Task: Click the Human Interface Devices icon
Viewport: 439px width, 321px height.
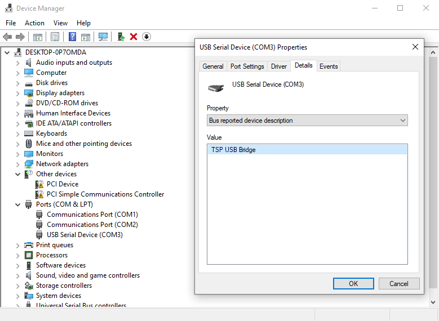Action: [x=29, y=113]
